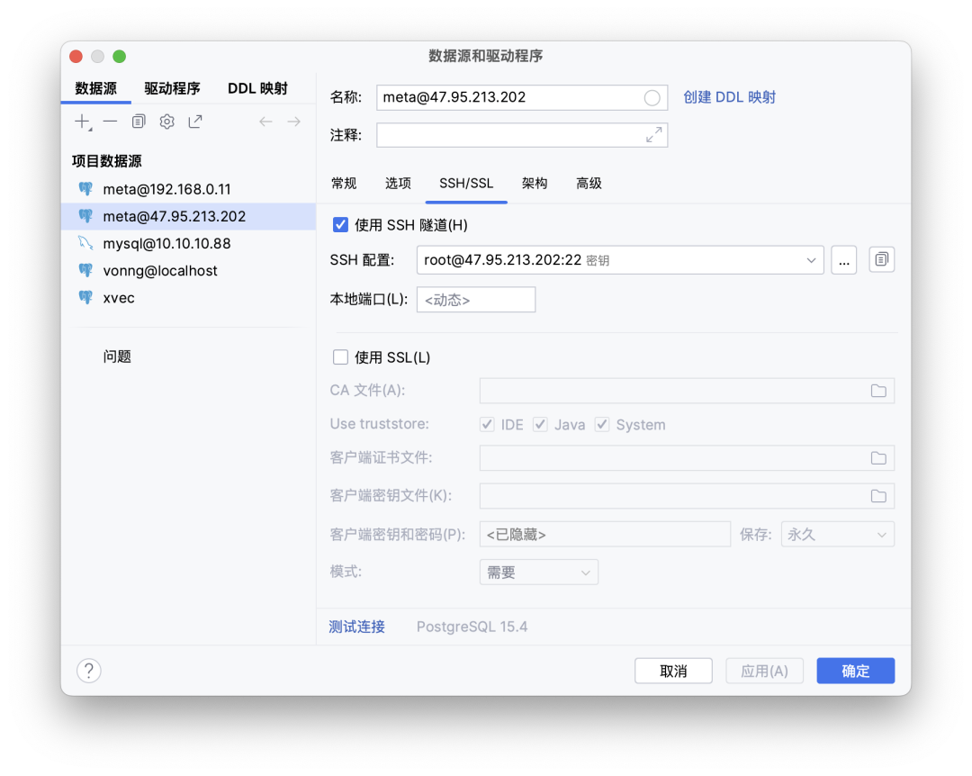Open the help question mark icon
972x776 pixels.
coord(88,670)
